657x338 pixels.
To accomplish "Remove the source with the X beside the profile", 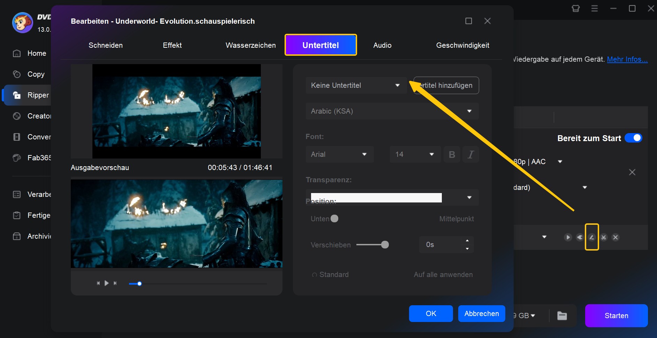I will [x=632, y=172].
